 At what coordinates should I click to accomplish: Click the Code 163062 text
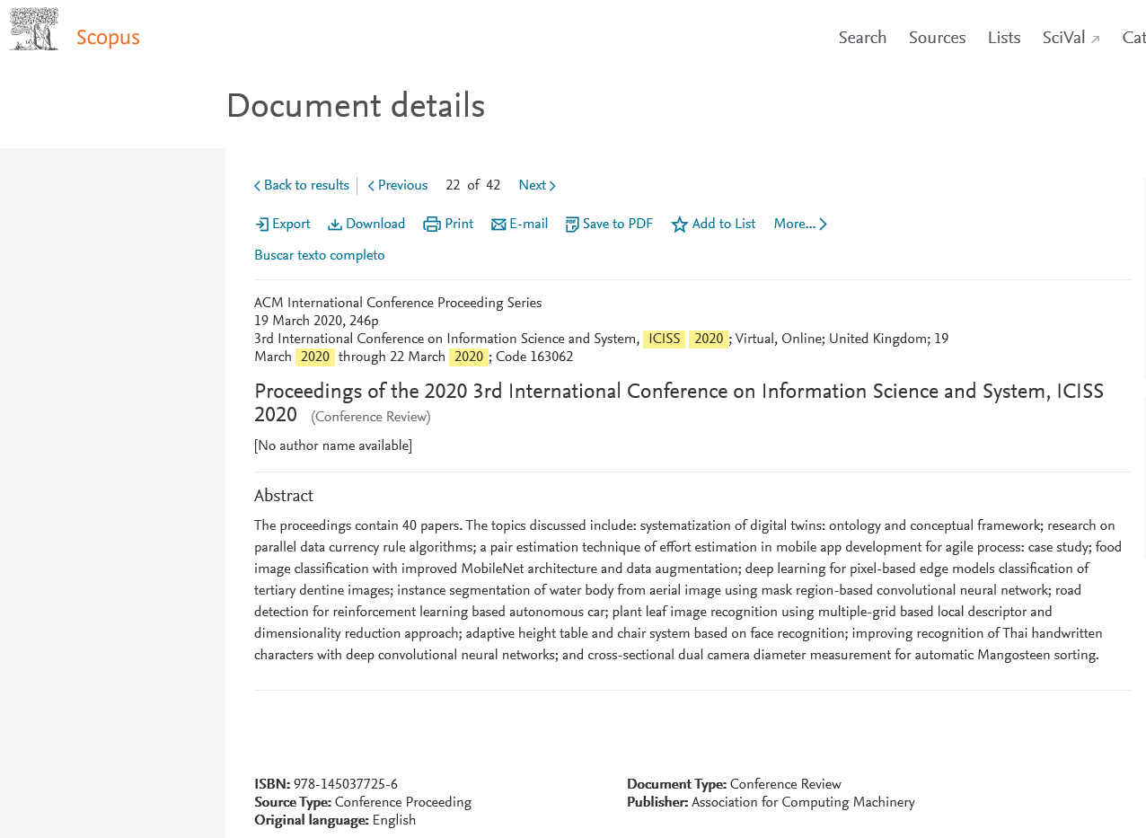click(534, 357)
